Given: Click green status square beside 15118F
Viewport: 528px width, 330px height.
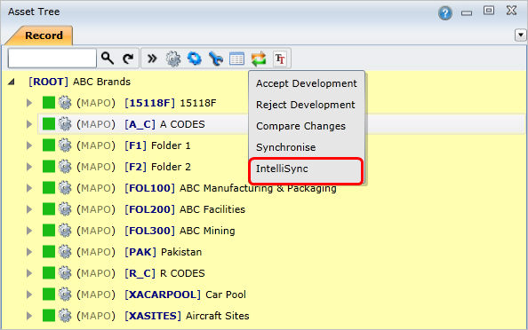Looking at the screenshot, I should click(49, 103).
